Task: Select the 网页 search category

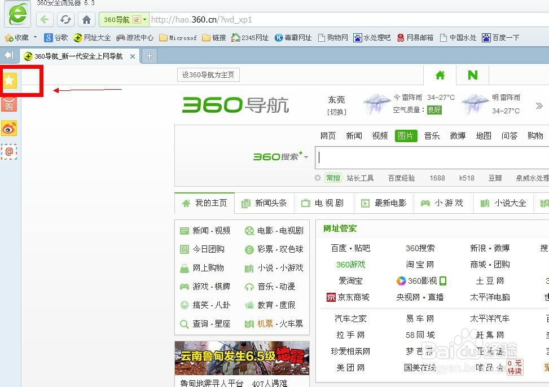Action: click(x=328, y=135)
